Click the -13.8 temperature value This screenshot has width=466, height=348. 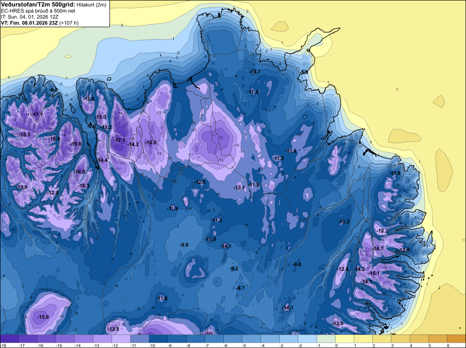point(113,329)
